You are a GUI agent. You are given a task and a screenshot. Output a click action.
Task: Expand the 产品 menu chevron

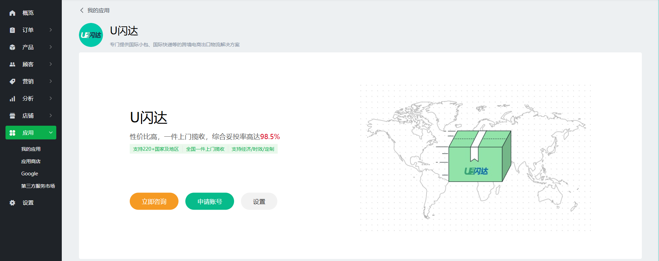(x=51, y=47)
